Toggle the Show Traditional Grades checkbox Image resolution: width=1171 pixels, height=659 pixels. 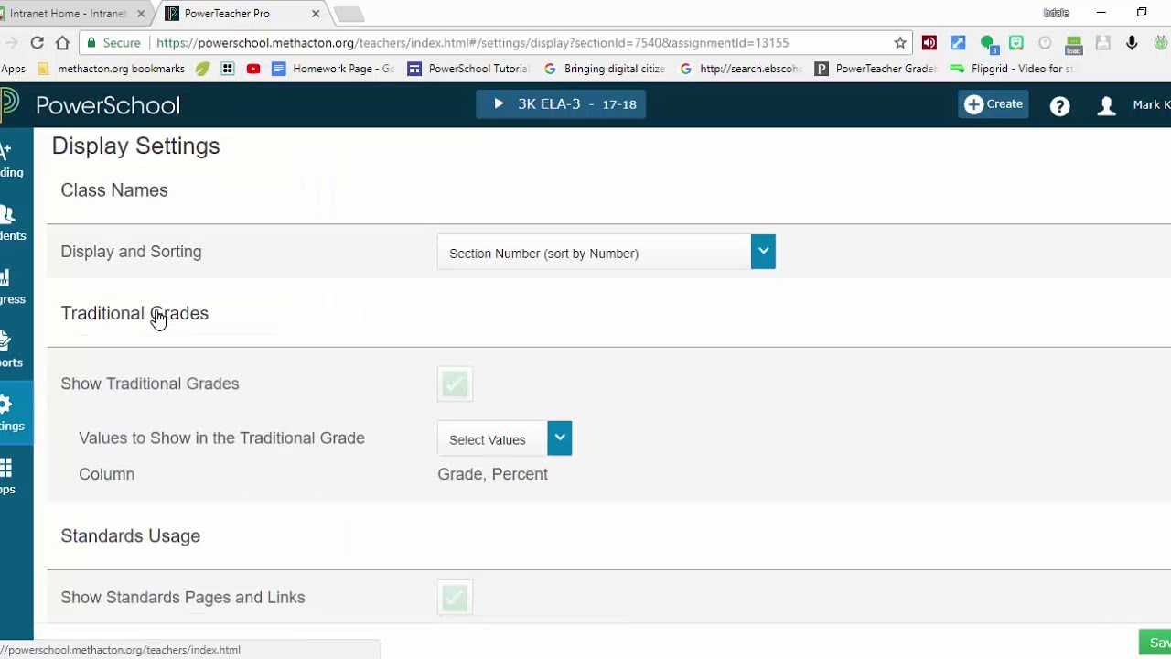tap(455, 384)
